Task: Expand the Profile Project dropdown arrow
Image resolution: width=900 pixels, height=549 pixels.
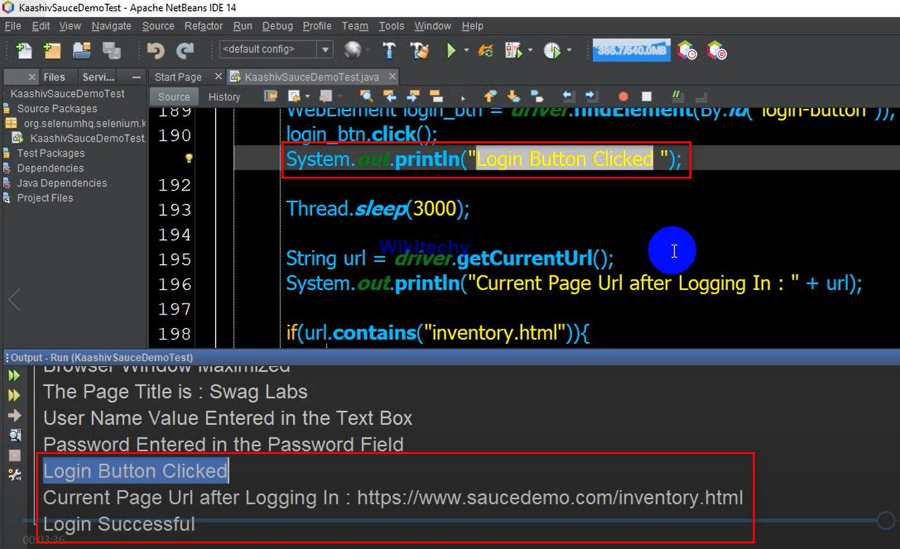Action: click(x=569, y=50)
